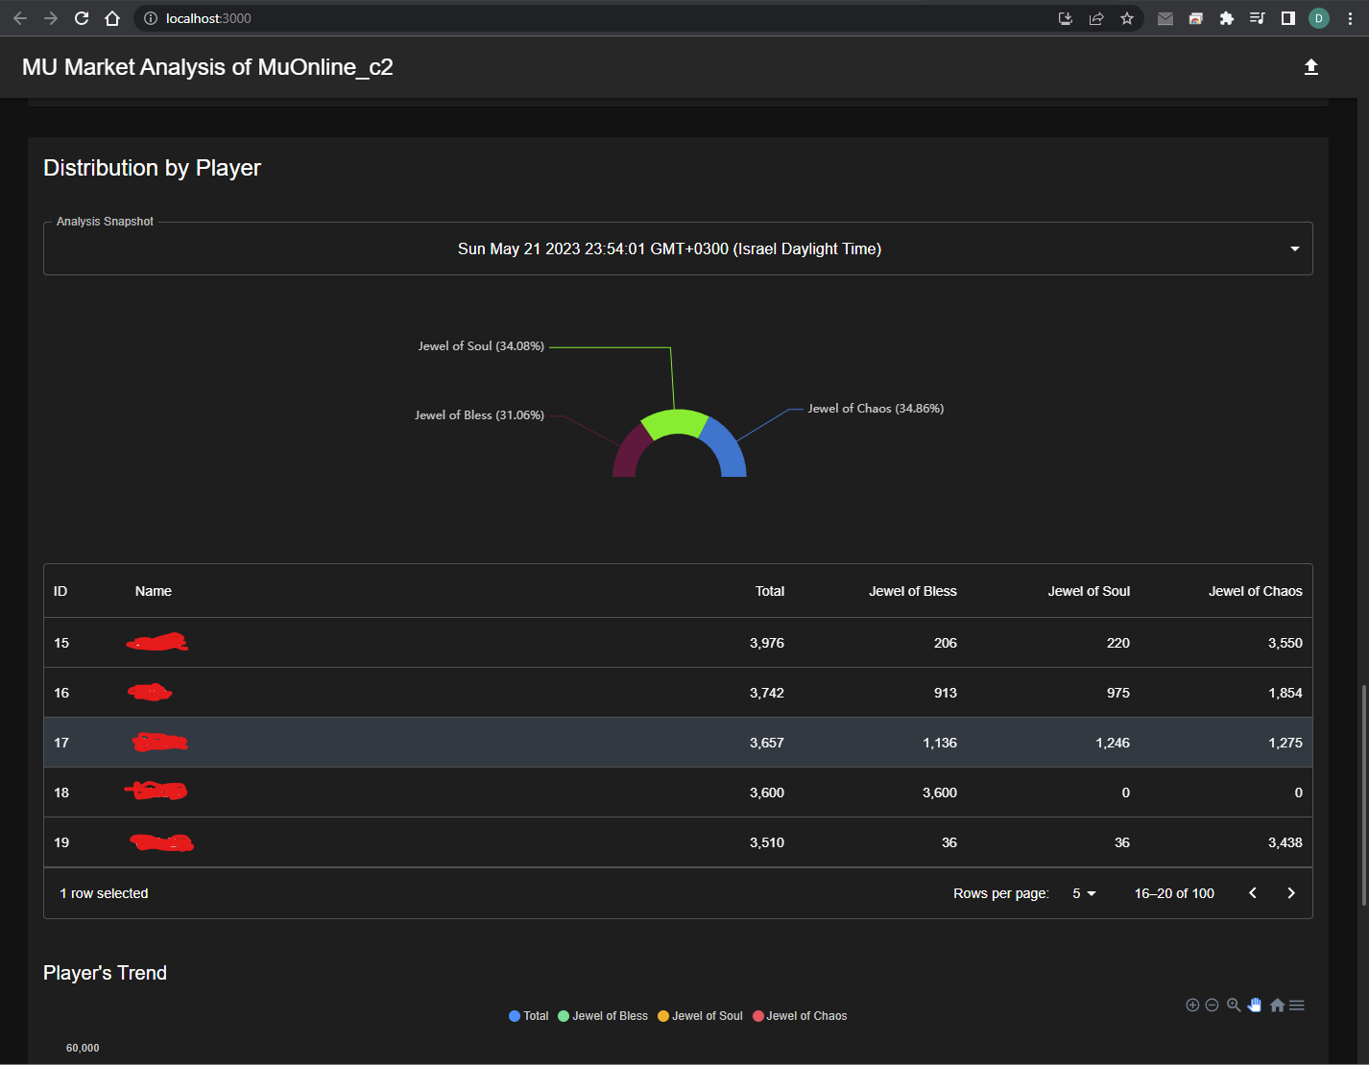This screenshot has height=1065, width=1369.
Task: Click the install app icon in address bar
Action: [x=1066, y=18]
